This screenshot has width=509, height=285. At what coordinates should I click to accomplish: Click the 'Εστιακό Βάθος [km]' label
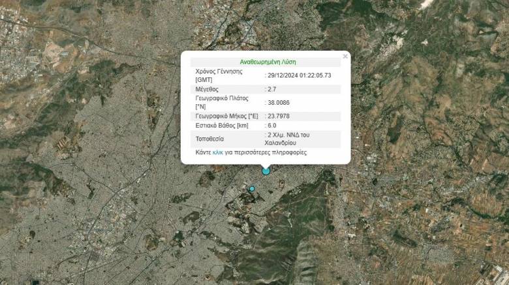coord(222,126)
